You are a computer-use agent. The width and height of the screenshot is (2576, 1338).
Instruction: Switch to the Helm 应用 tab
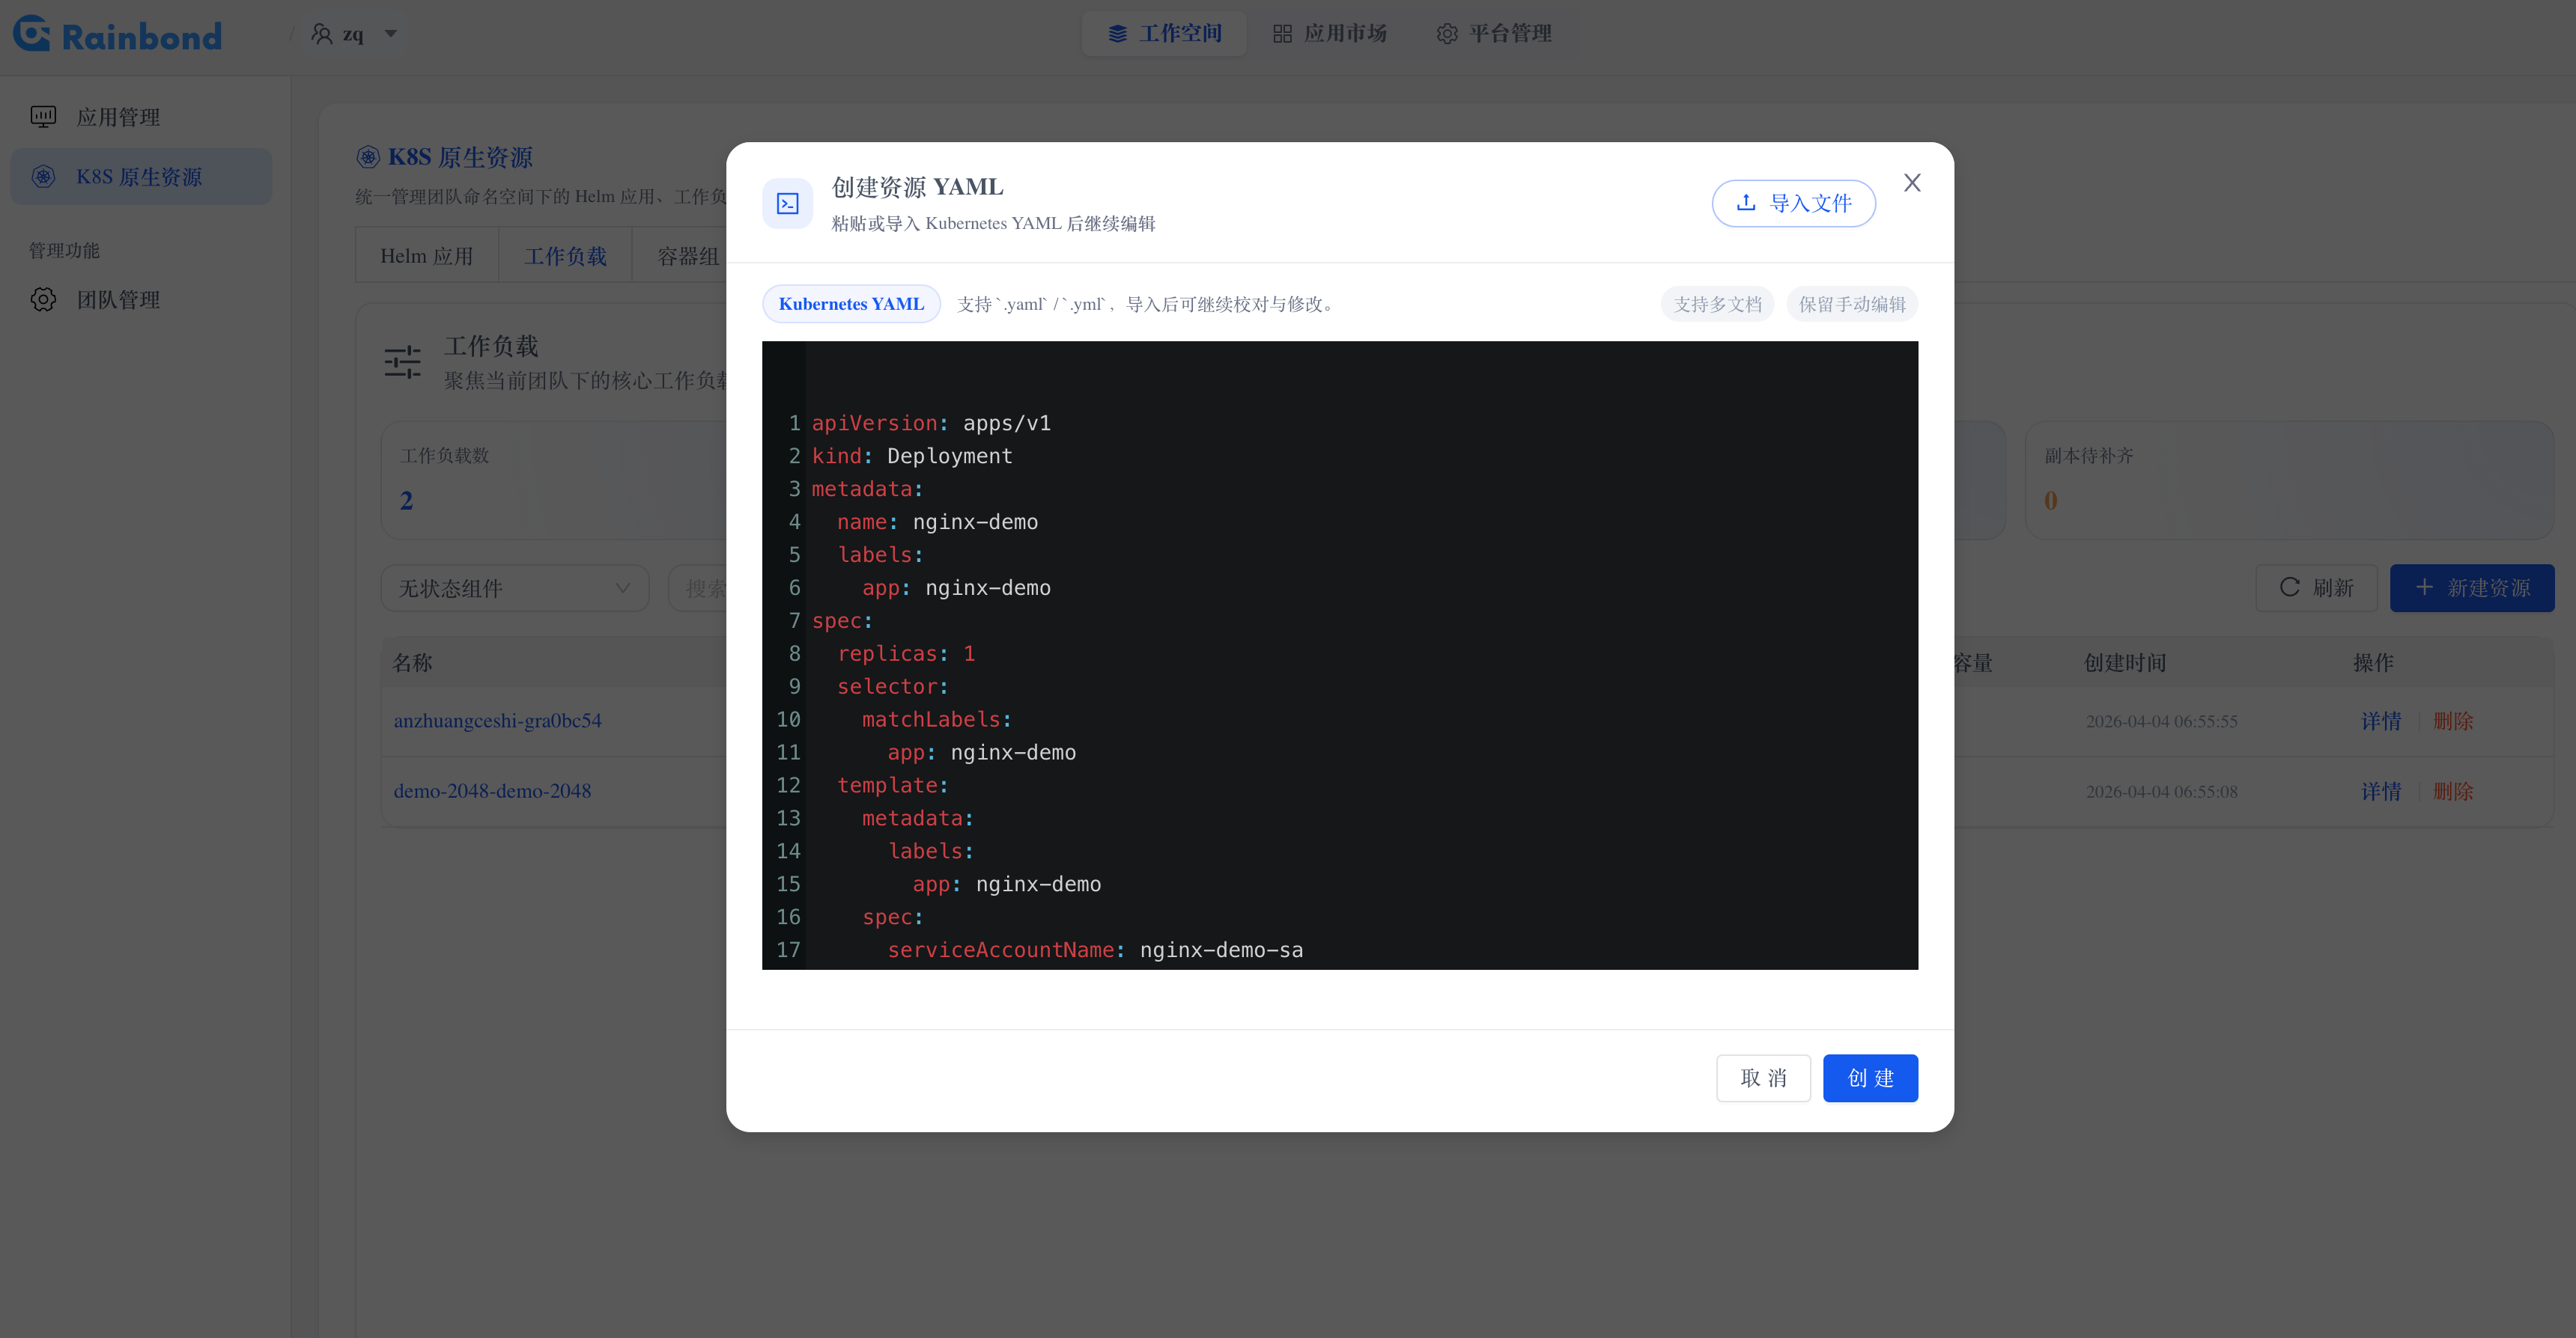[426, 255]
